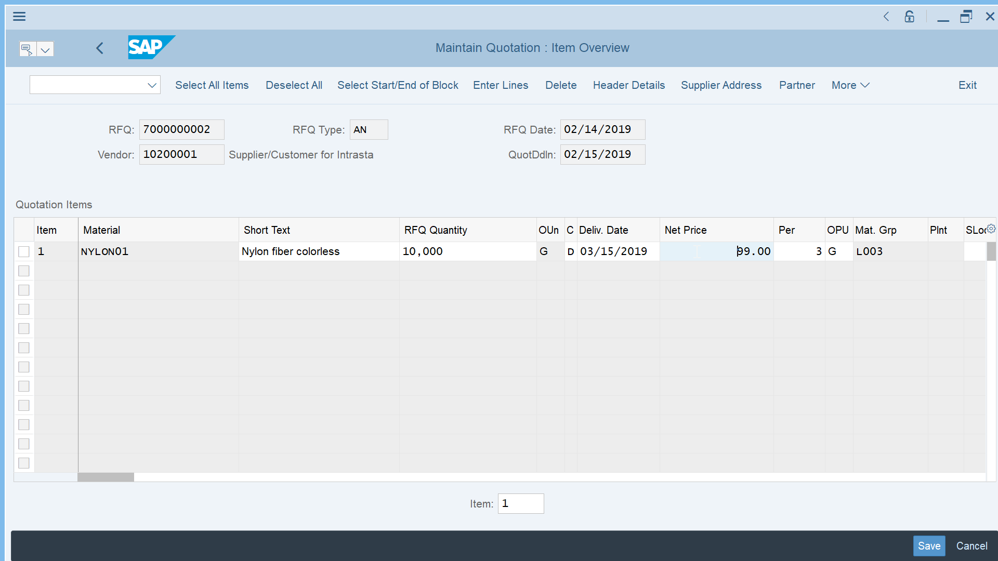Open the security session lock icon
998x561 pixels.
(x=909, y=16)
